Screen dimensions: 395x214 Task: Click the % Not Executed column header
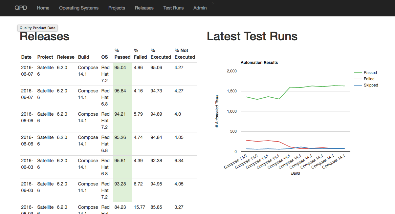(185, 54)
